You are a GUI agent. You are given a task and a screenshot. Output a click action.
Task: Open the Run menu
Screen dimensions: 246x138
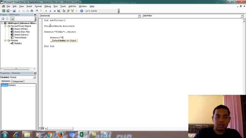(x=55, y=7)
